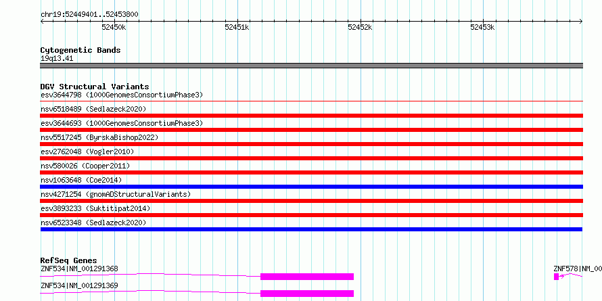
Task: Open variant nsv4271254 (gnomADStructuralVariants) label
Action: 116,194
